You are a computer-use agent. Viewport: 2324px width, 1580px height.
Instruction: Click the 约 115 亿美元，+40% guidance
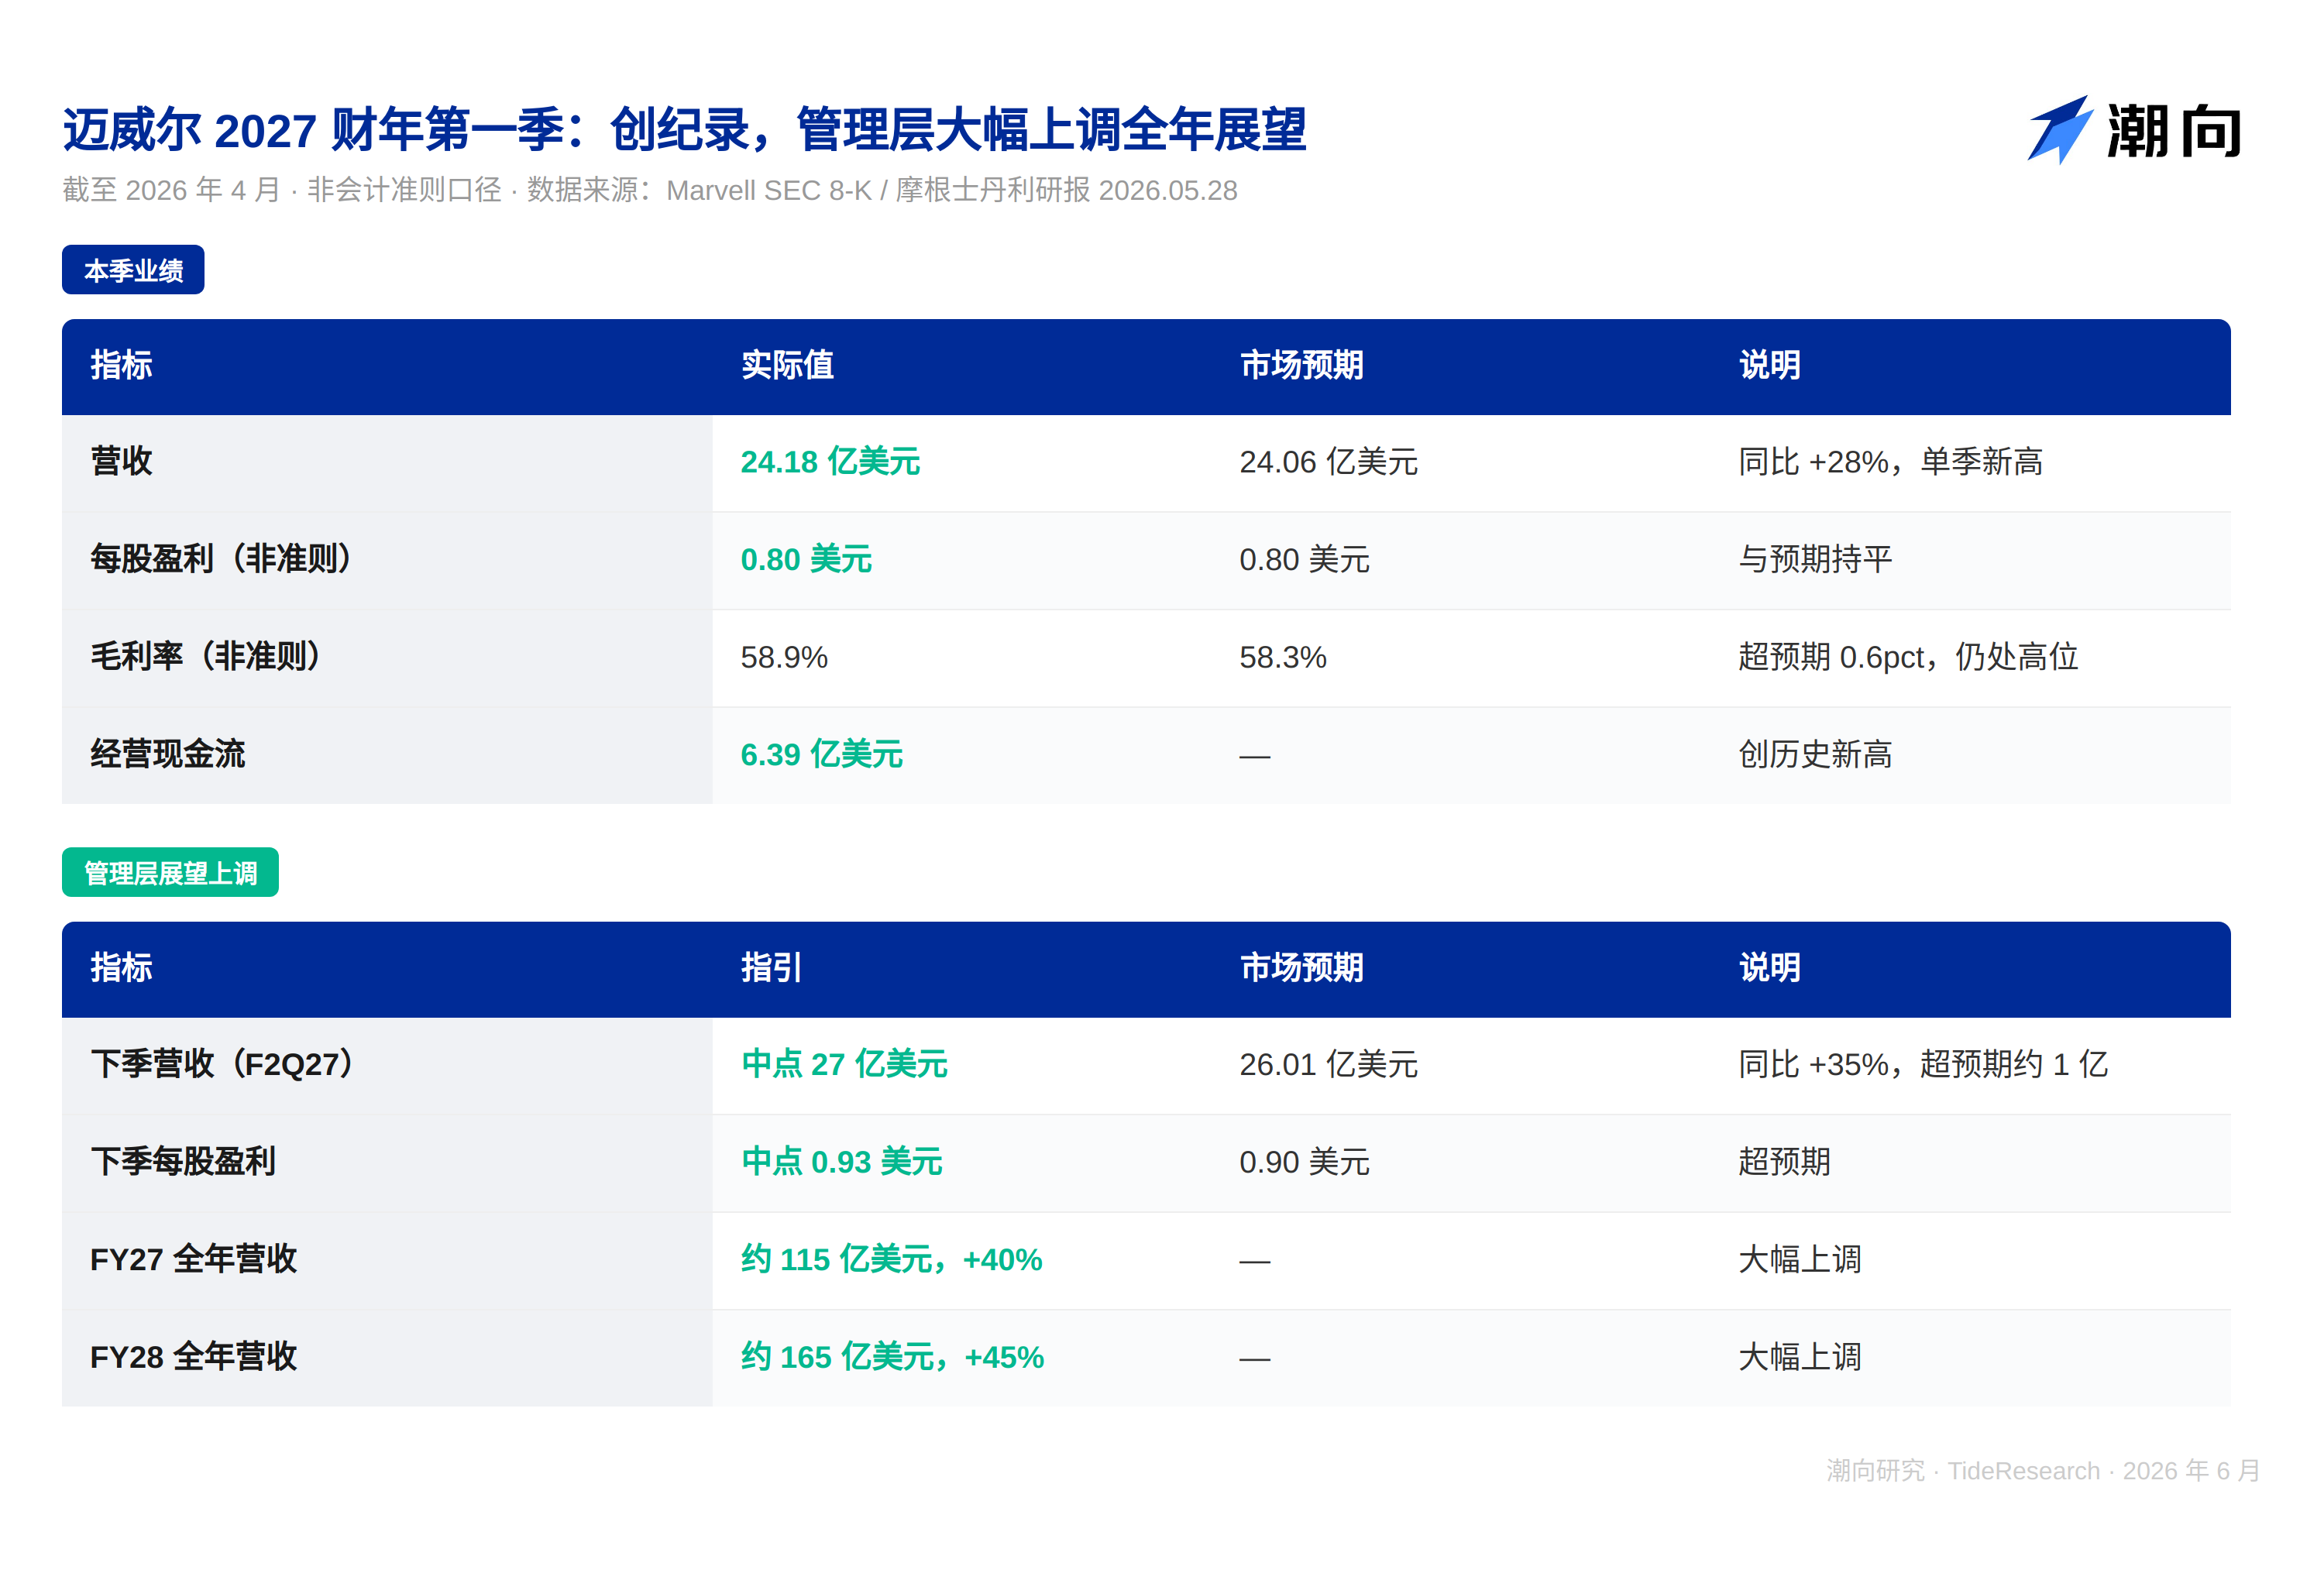[892, 1259]
